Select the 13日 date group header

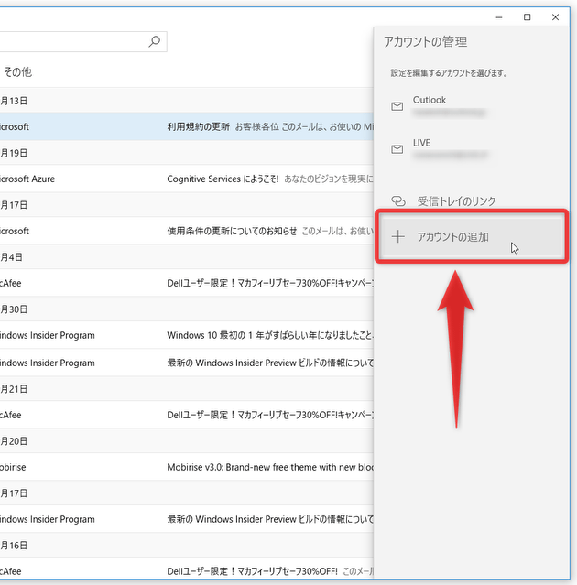(187, 101)
